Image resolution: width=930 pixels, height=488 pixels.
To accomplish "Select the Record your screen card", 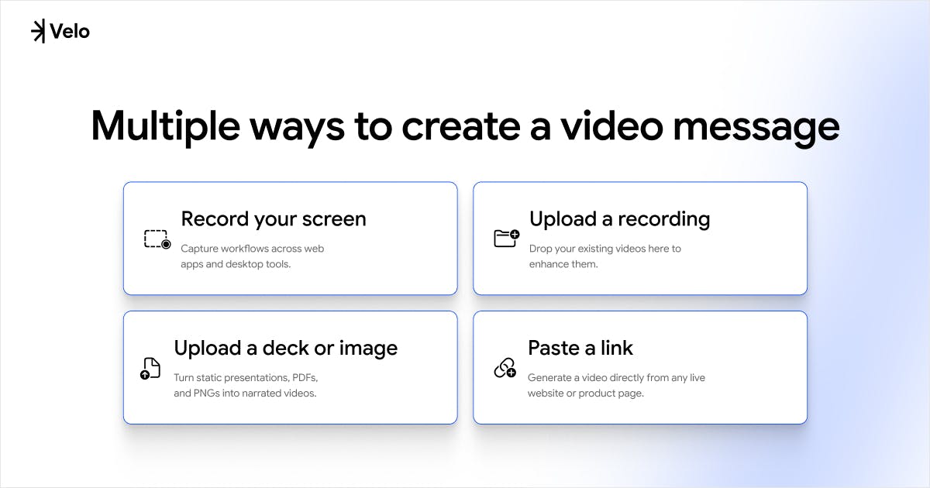I will (291, 239).
